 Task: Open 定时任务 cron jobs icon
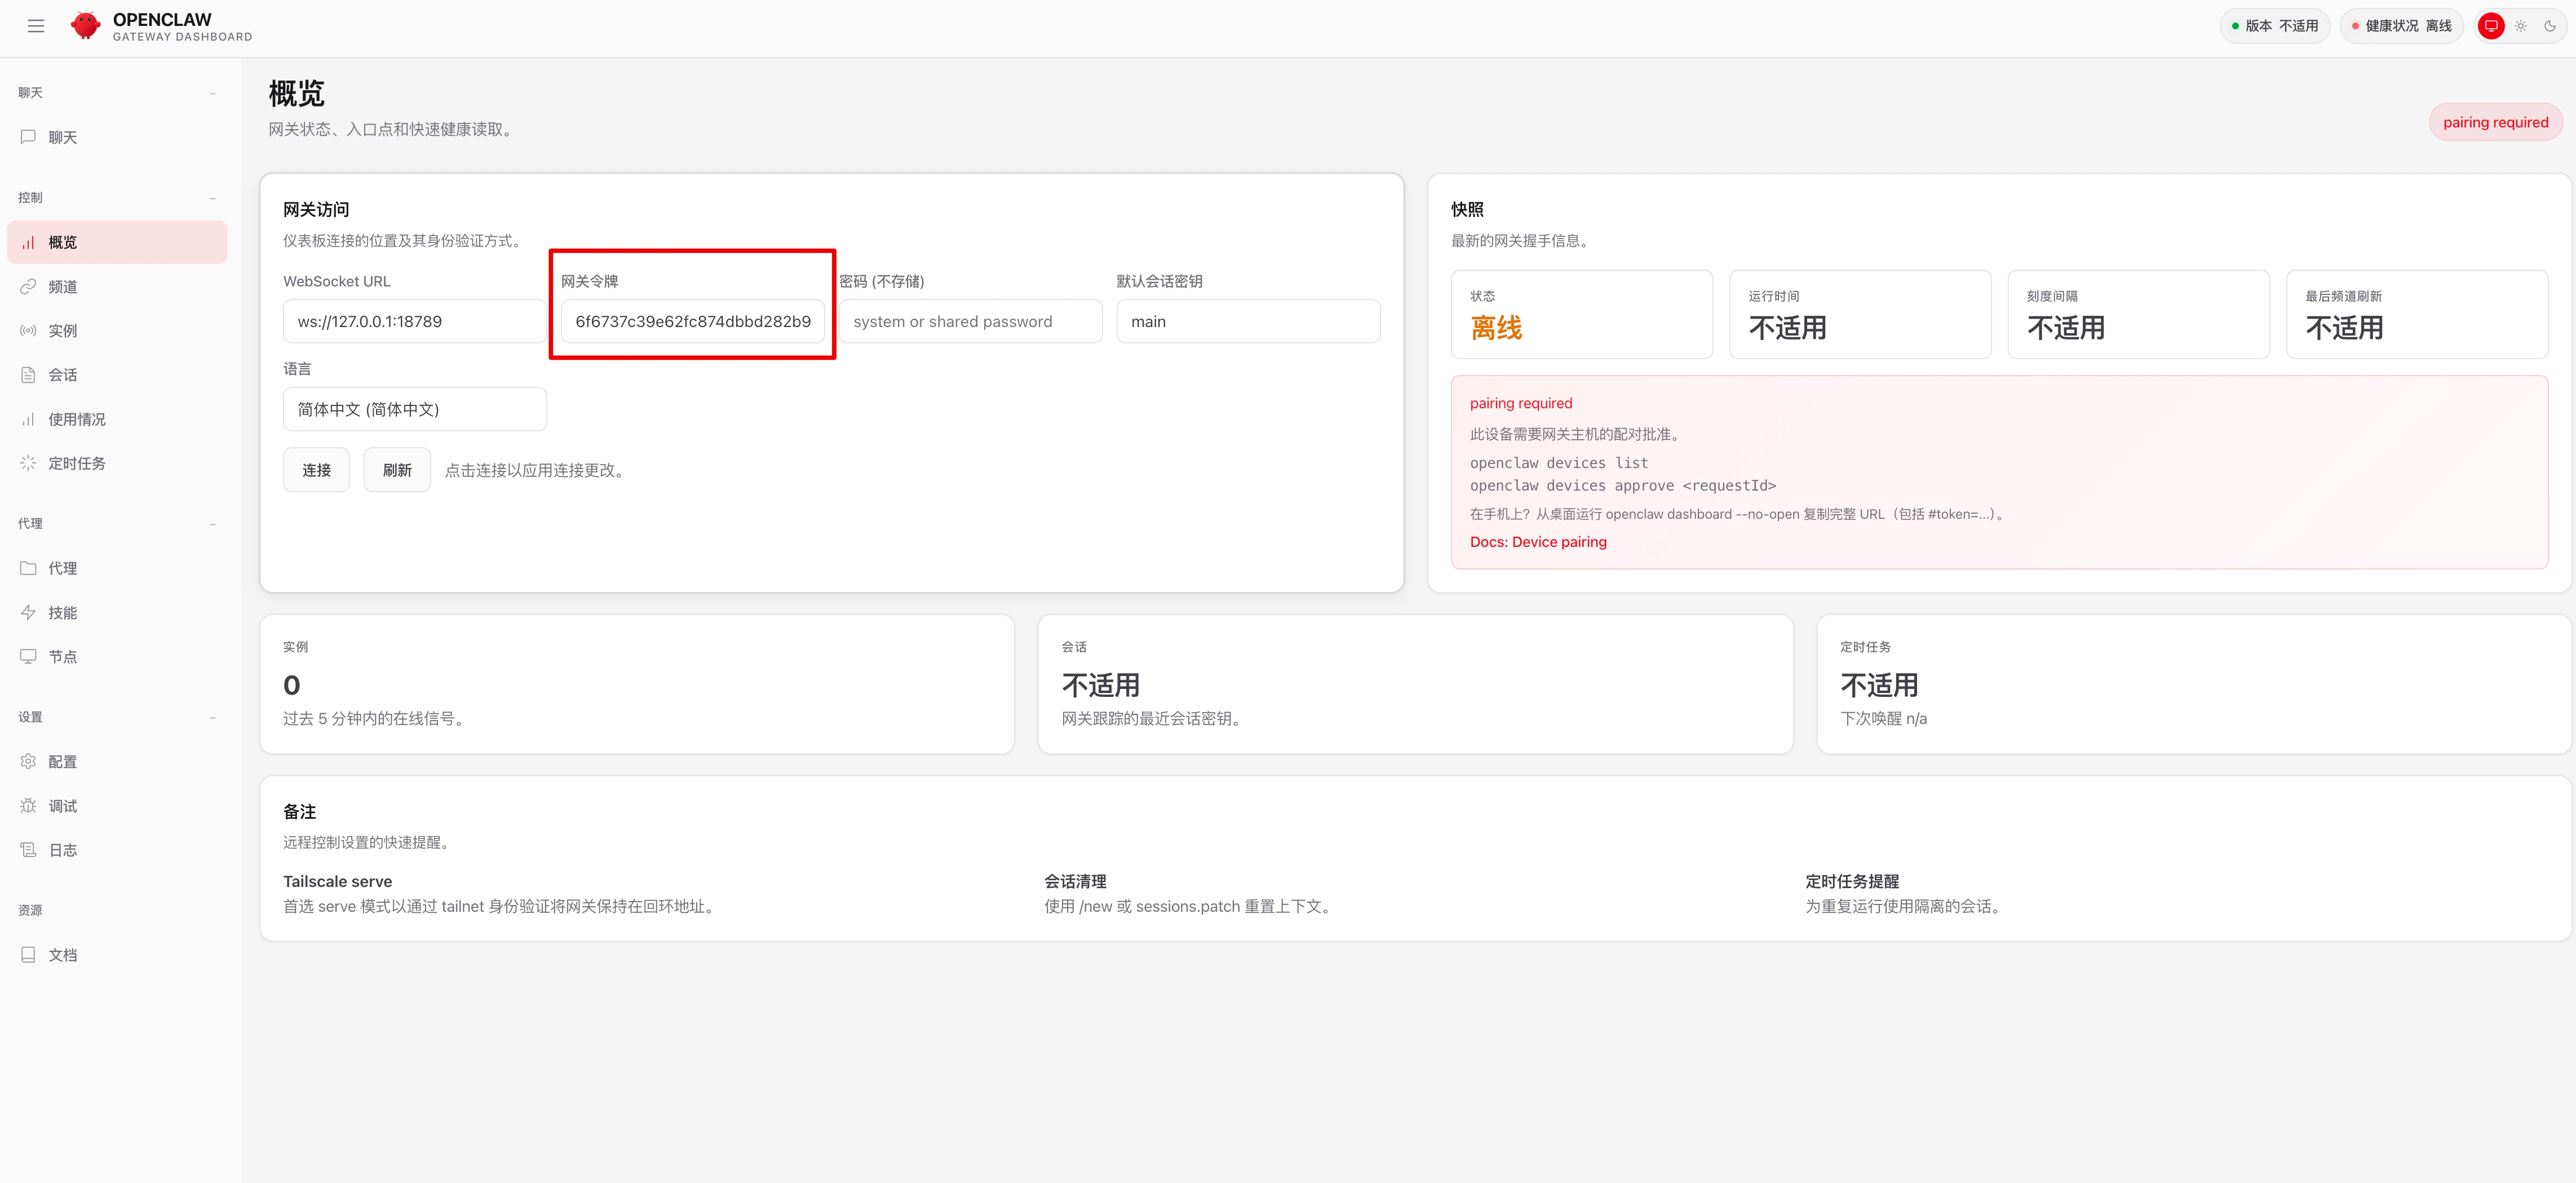coord(28,463)
